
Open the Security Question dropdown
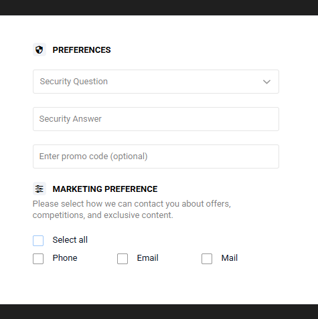(156, 82)
